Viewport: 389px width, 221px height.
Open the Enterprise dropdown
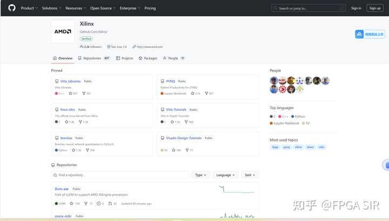130,8
